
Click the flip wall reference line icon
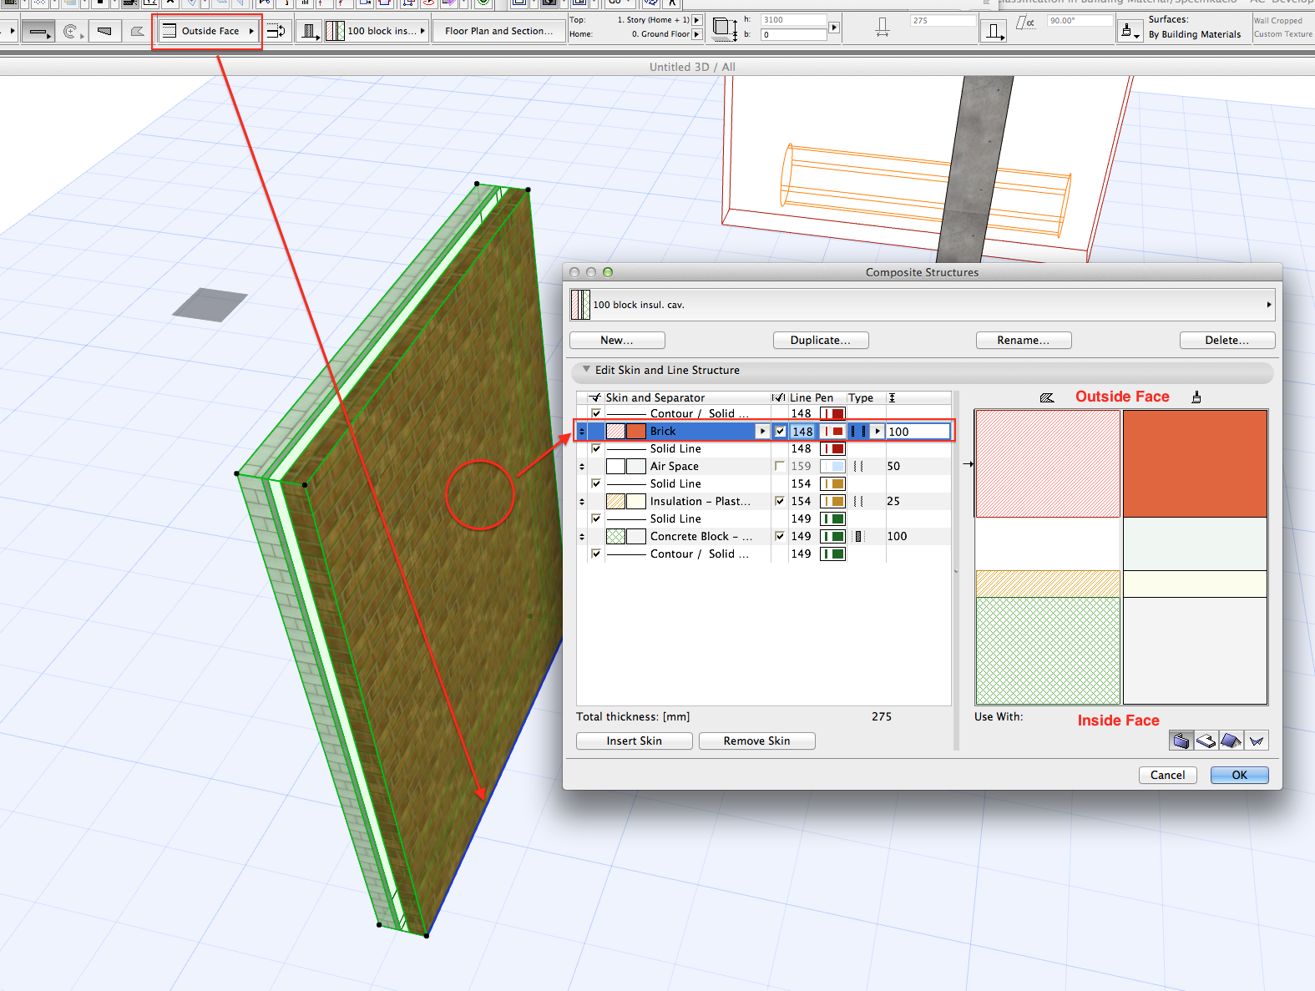point(276,32)
